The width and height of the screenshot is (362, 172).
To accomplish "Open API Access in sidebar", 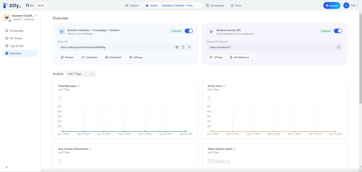I will [20, 38].
